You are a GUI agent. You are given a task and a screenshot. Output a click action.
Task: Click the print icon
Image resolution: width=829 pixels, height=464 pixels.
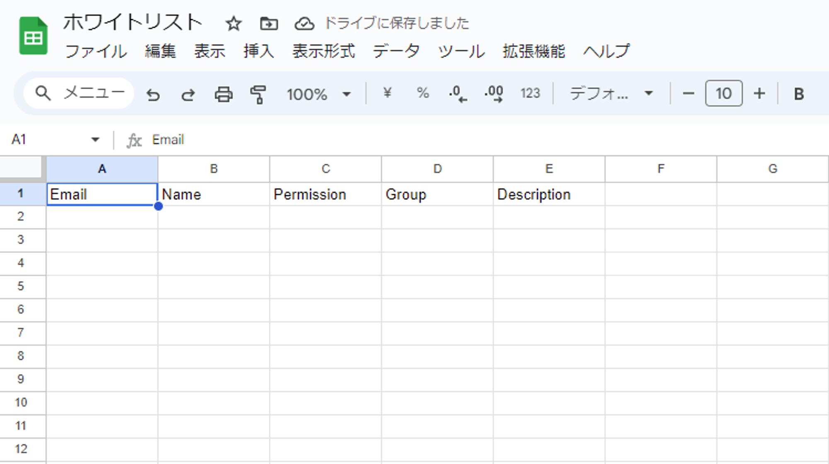(223, 95)
